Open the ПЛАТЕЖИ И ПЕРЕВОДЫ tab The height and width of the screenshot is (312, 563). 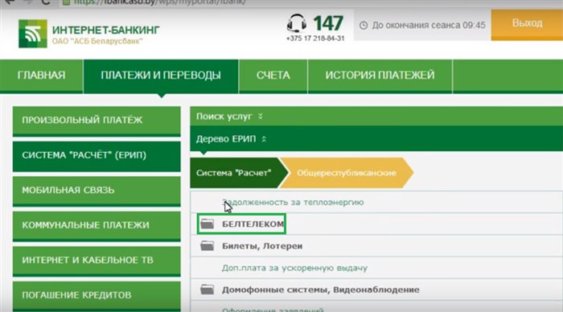(x=161, y=76)
